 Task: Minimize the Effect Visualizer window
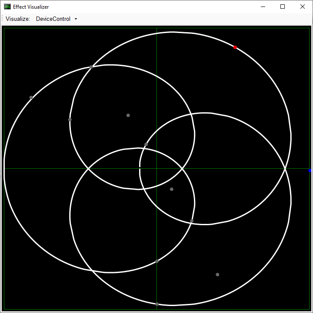pos(263,7)
